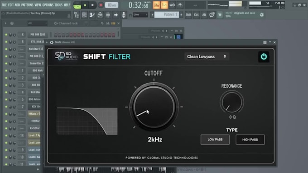Viewport: 308px width, 173px height.
Task: Mute the KickStar (1) channel LED
Action: click(6, 49)
